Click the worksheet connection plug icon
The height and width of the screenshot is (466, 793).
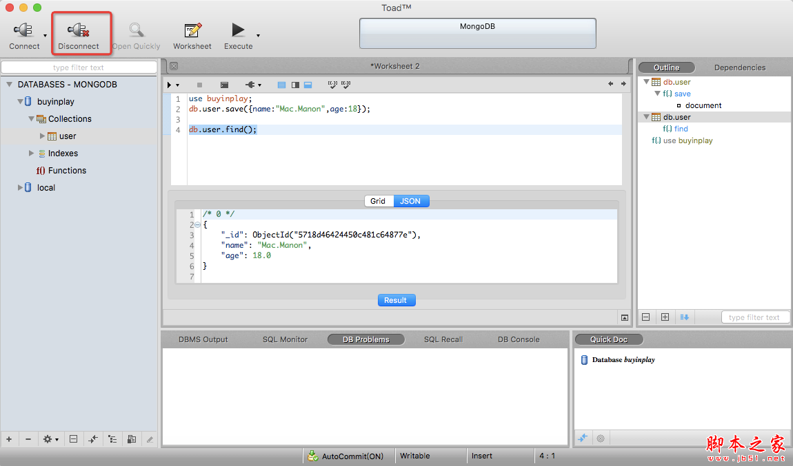pos(250,85)
